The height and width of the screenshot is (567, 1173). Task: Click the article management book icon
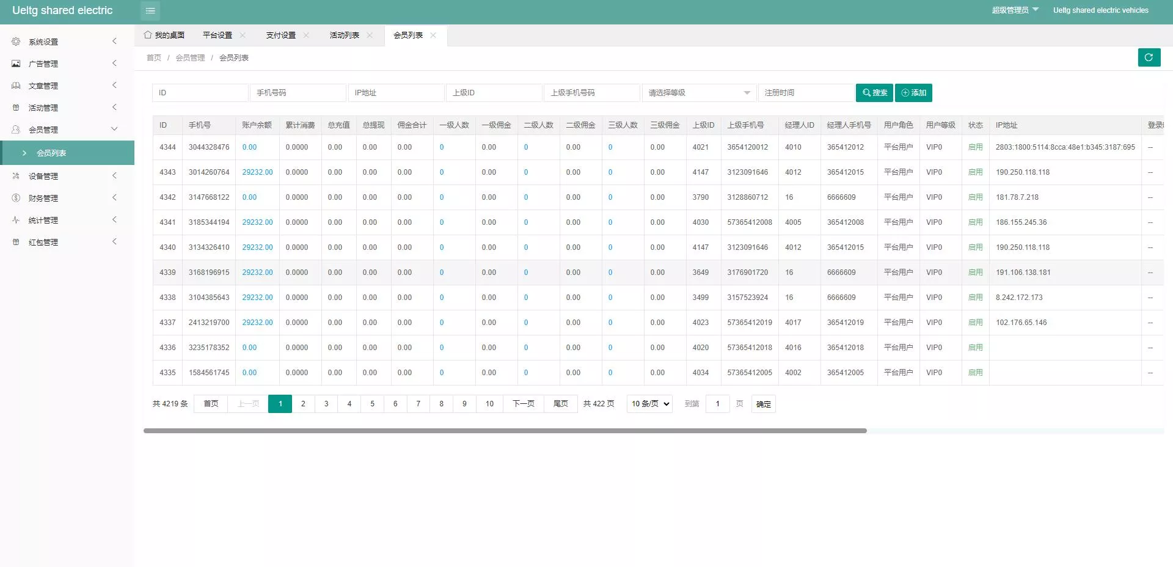[16, 86]
